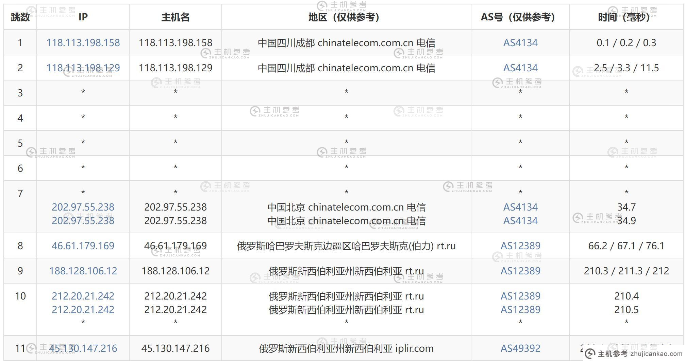Select the AS号（仅供参考） column header
The image size is (685, 362).
(x=520, y=17)
